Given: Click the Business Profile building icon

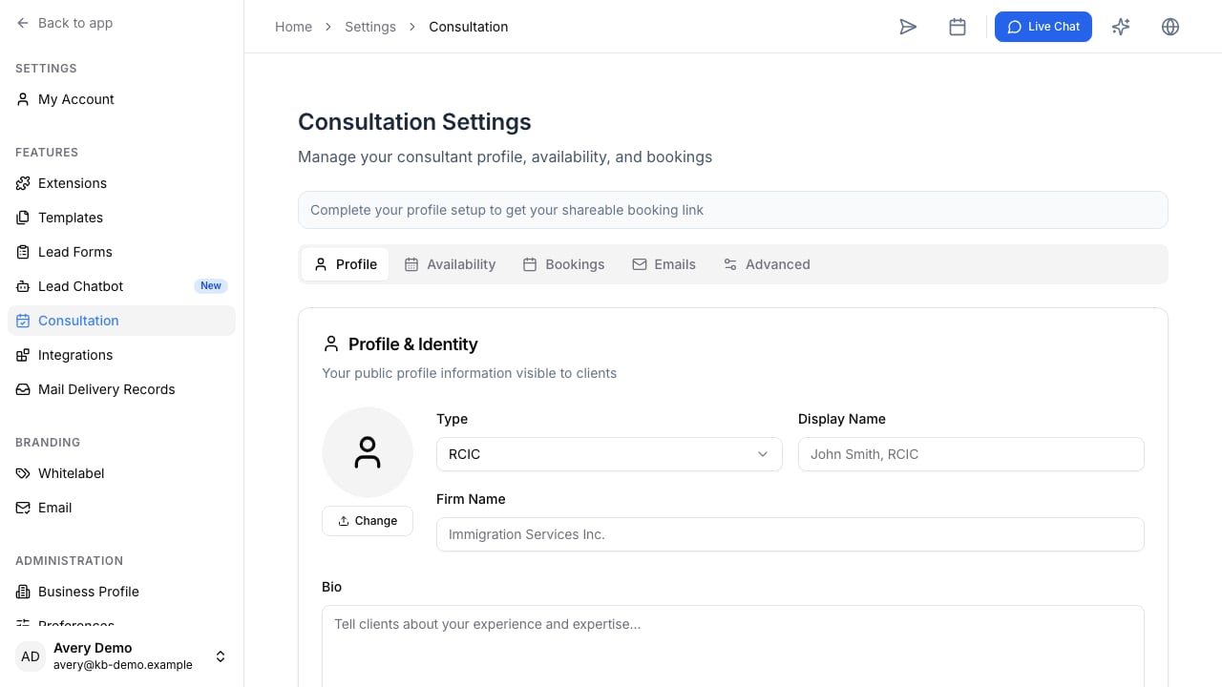Looking at the screenshot, I should click(x=23, y=592).
